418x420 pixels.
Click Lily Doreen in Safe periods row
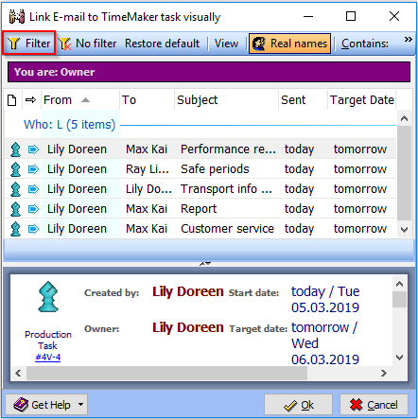tap(77, 169)
